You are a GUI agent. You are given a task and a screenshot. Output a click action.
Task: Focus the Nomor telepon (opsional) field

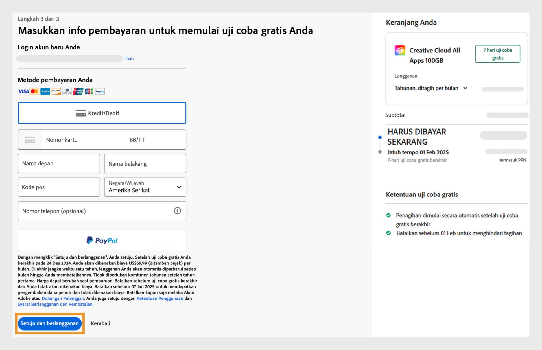point(102,211)
